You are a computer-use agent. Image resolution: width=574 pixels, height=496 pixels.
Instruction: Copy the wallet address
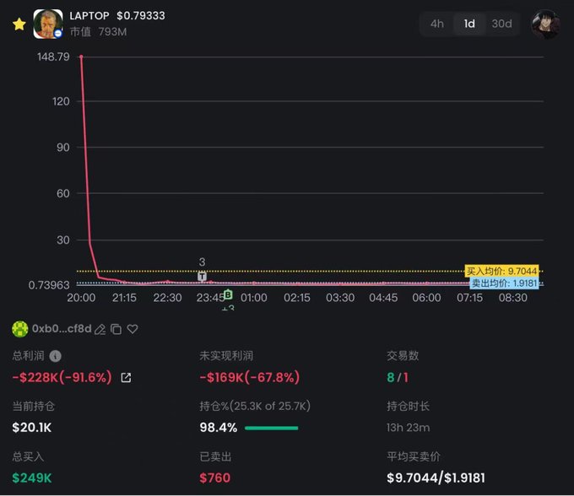pos(116,329)
